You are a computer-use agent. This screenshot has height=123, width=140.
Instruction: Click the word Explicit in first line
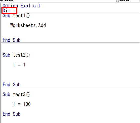tap(31, 6)
